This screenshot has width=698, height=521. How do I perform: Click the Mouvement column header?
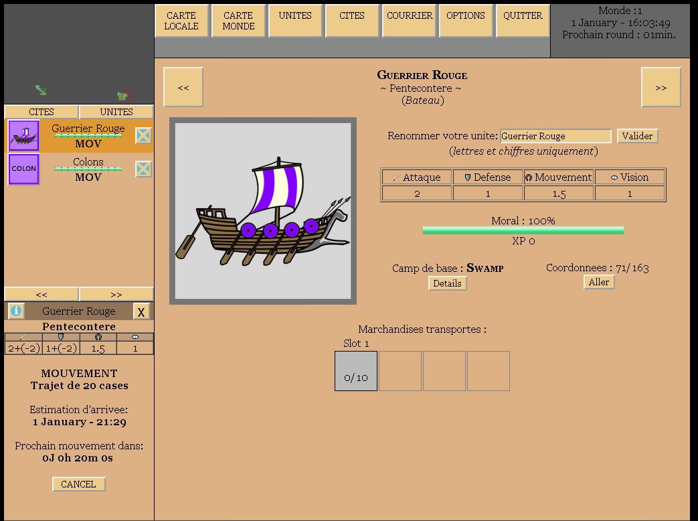(x=559, y=177)
